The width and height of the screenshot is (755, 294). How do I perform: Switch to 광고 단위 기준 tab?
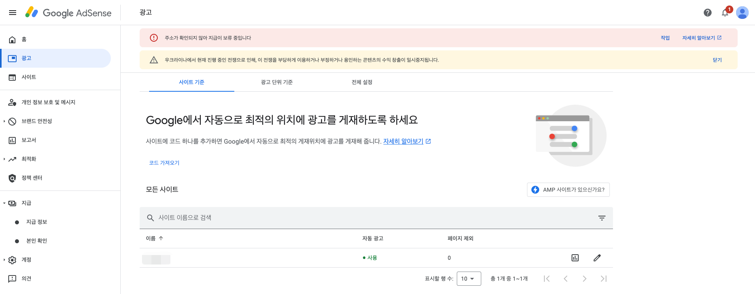pyautogui.click(x=277, y=82)
